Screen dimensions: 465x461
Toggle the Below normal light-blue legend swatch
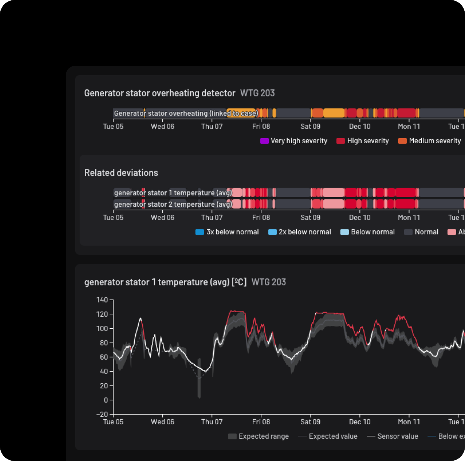(345, 232)
